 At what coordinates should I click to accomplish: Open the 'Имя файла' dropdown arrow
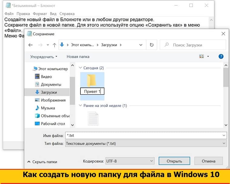click(x=224, y=135)
